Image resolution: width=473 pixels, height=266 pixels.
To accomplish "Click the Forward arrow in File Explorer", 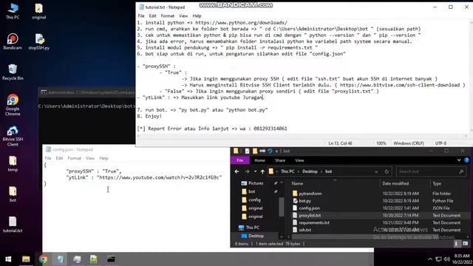I will [247, 171].
